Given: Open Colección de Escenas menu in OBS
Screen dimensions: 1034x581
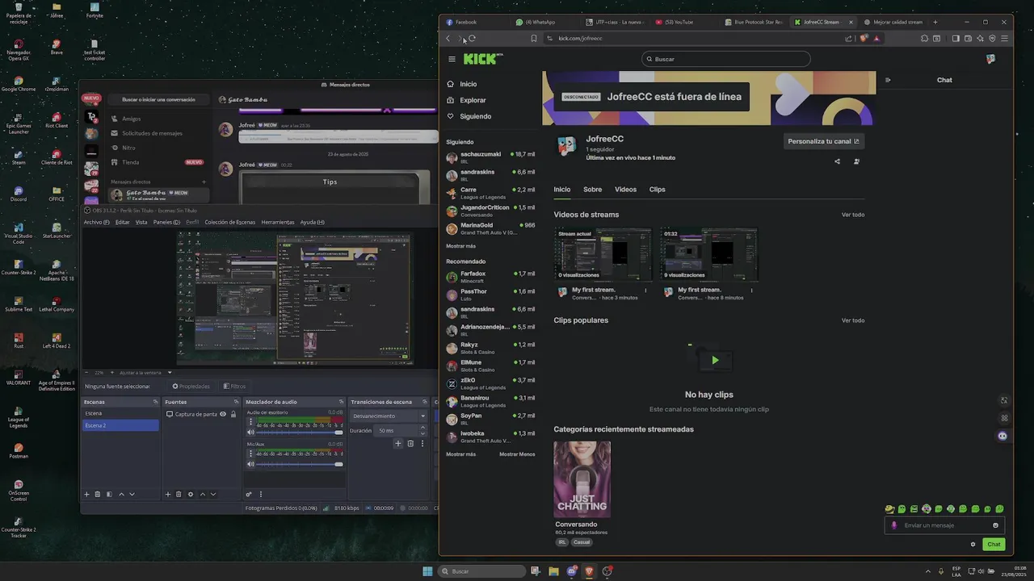Looking at the screenshot, I should click(229, 222).
